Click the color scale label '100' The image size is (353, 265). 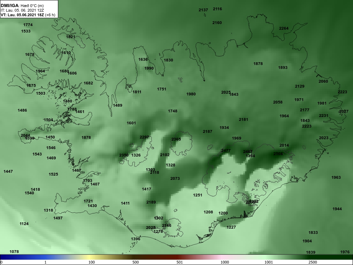click(92, 262)
